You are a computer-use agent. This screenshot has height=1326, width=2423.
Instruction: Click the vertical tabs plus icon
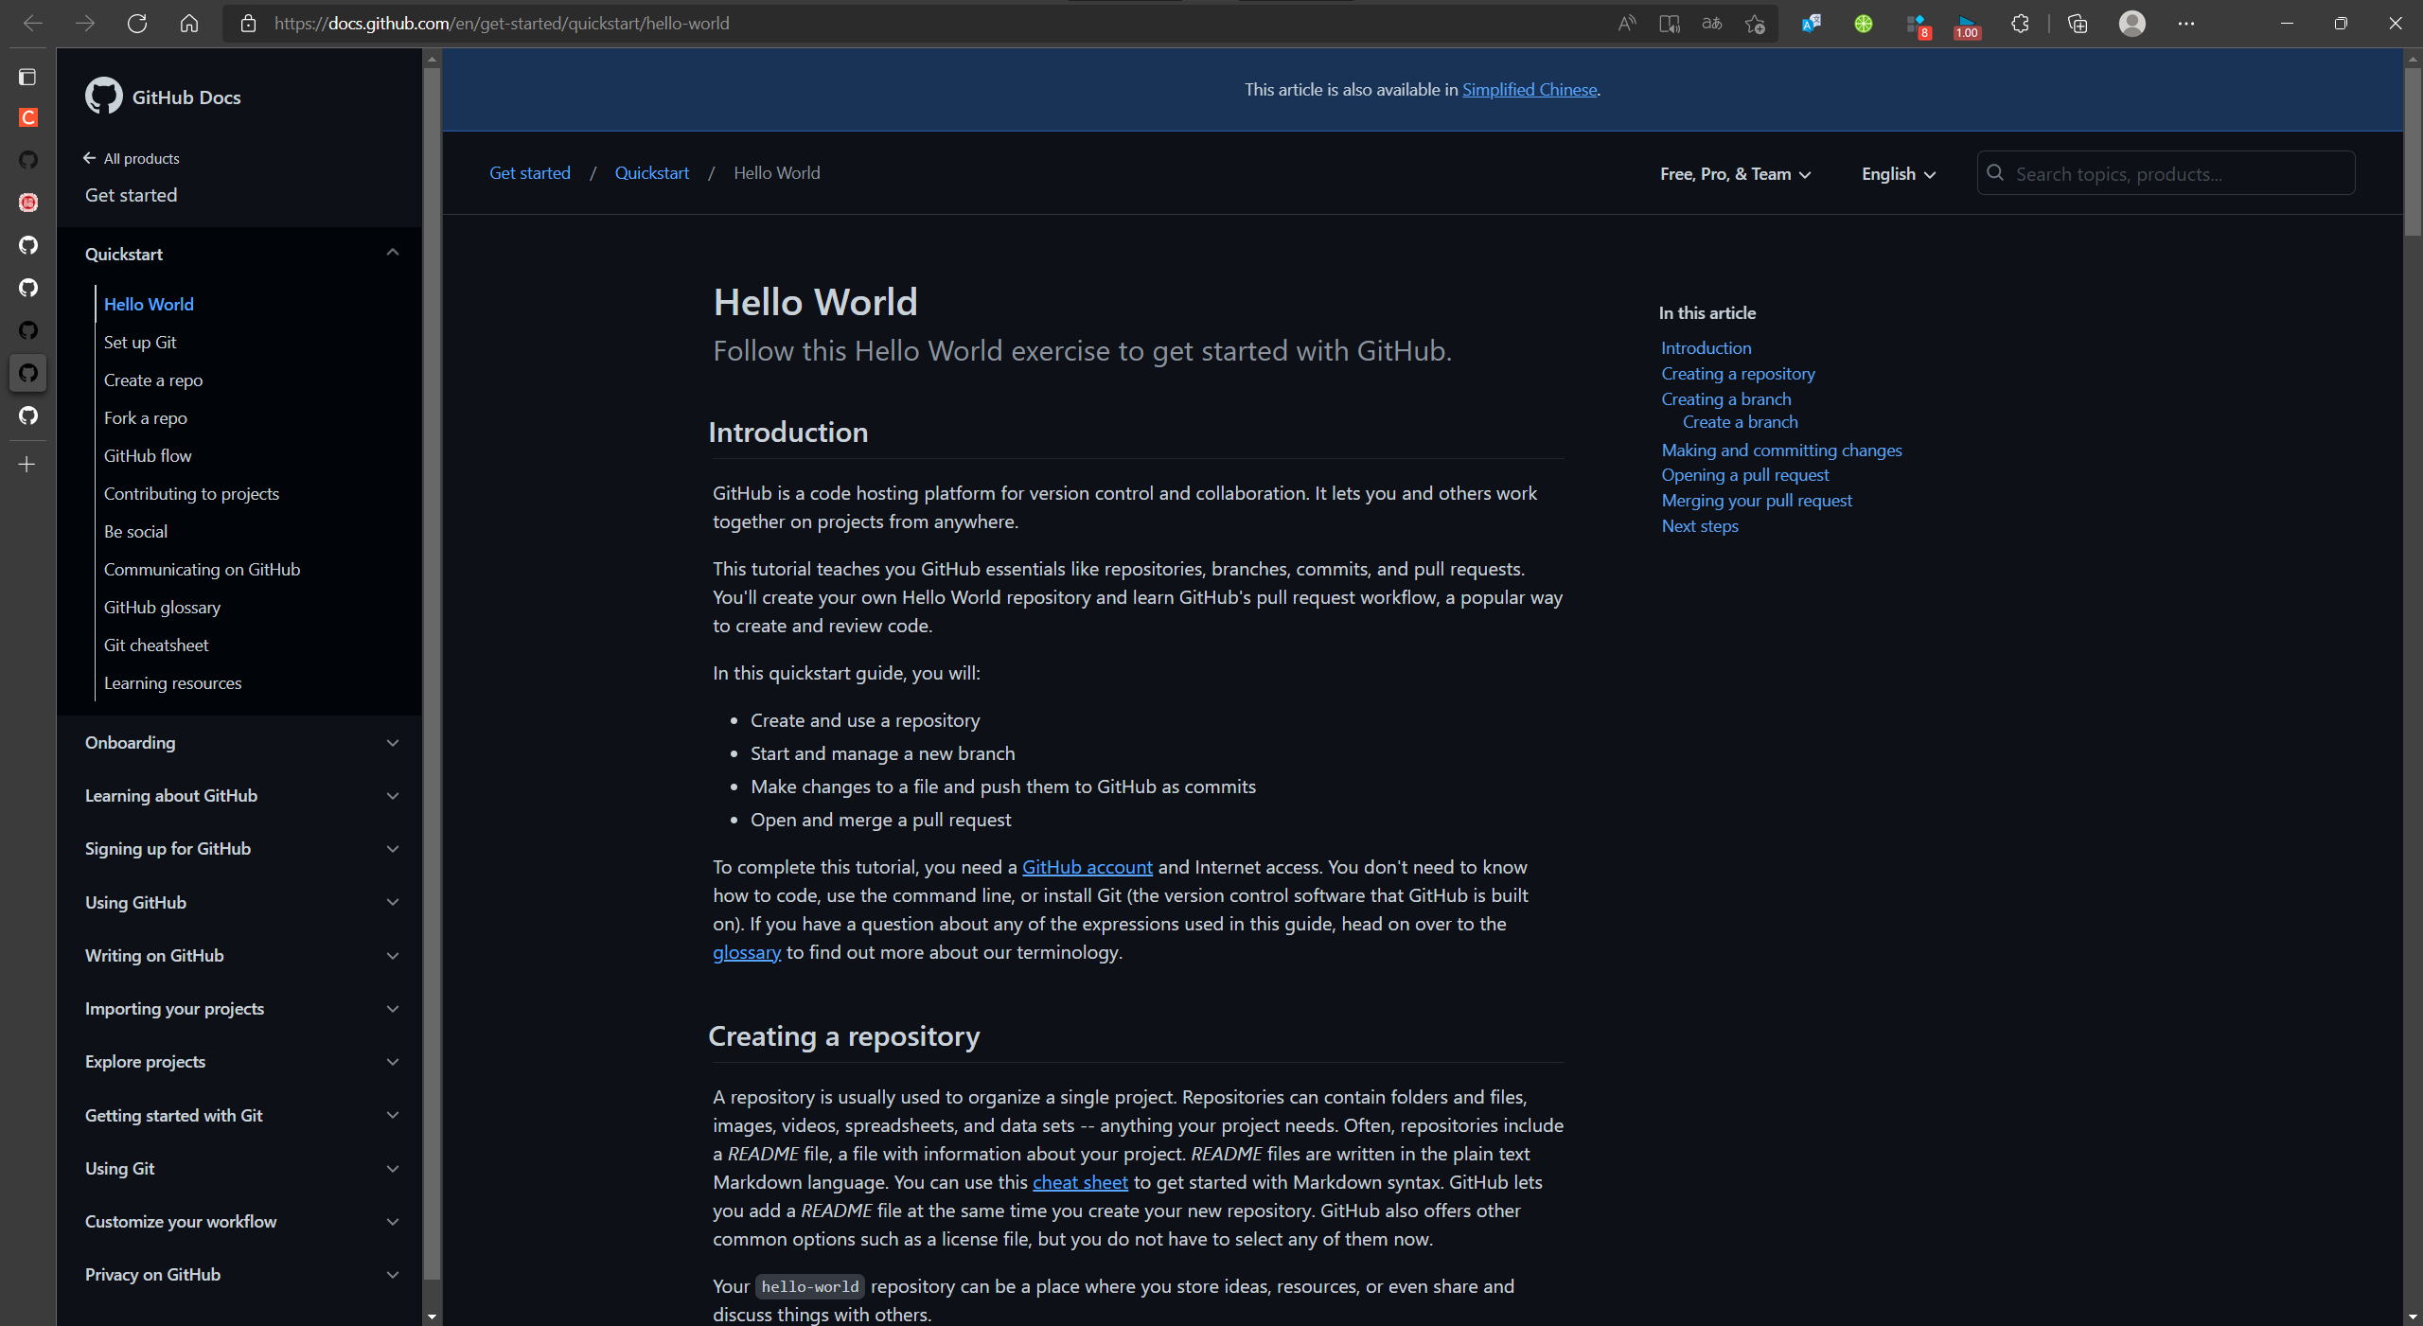point(27,464)
